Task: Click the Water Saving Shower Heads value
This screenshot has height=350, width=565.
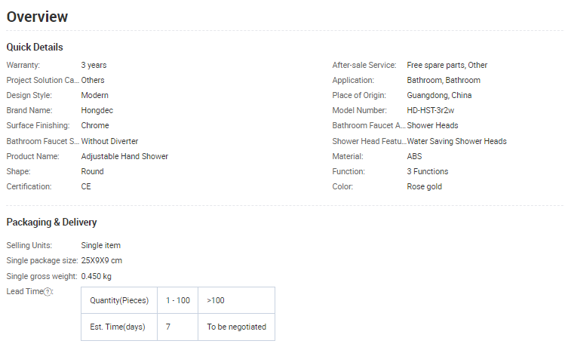Action: coord(456,141)
